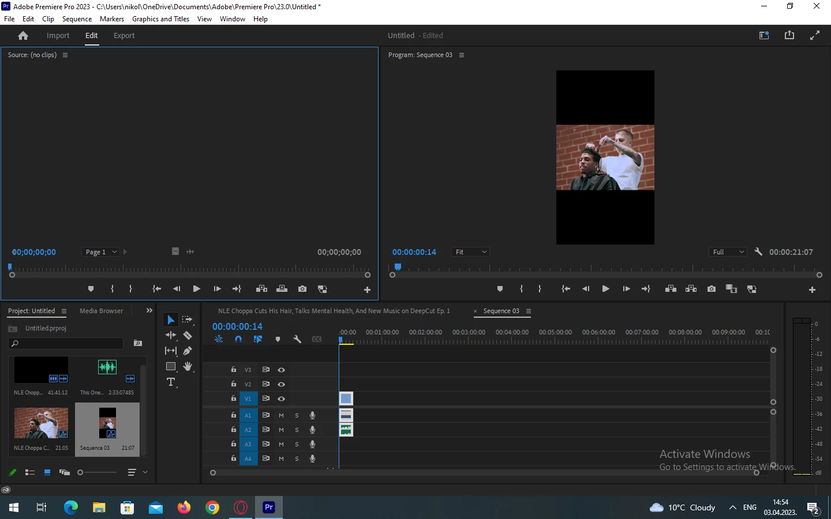The width and height of the screenshot is (831, 519).
Task: Select Sequence 03 thumbnail in Project
Action: [x=107, y=423]
